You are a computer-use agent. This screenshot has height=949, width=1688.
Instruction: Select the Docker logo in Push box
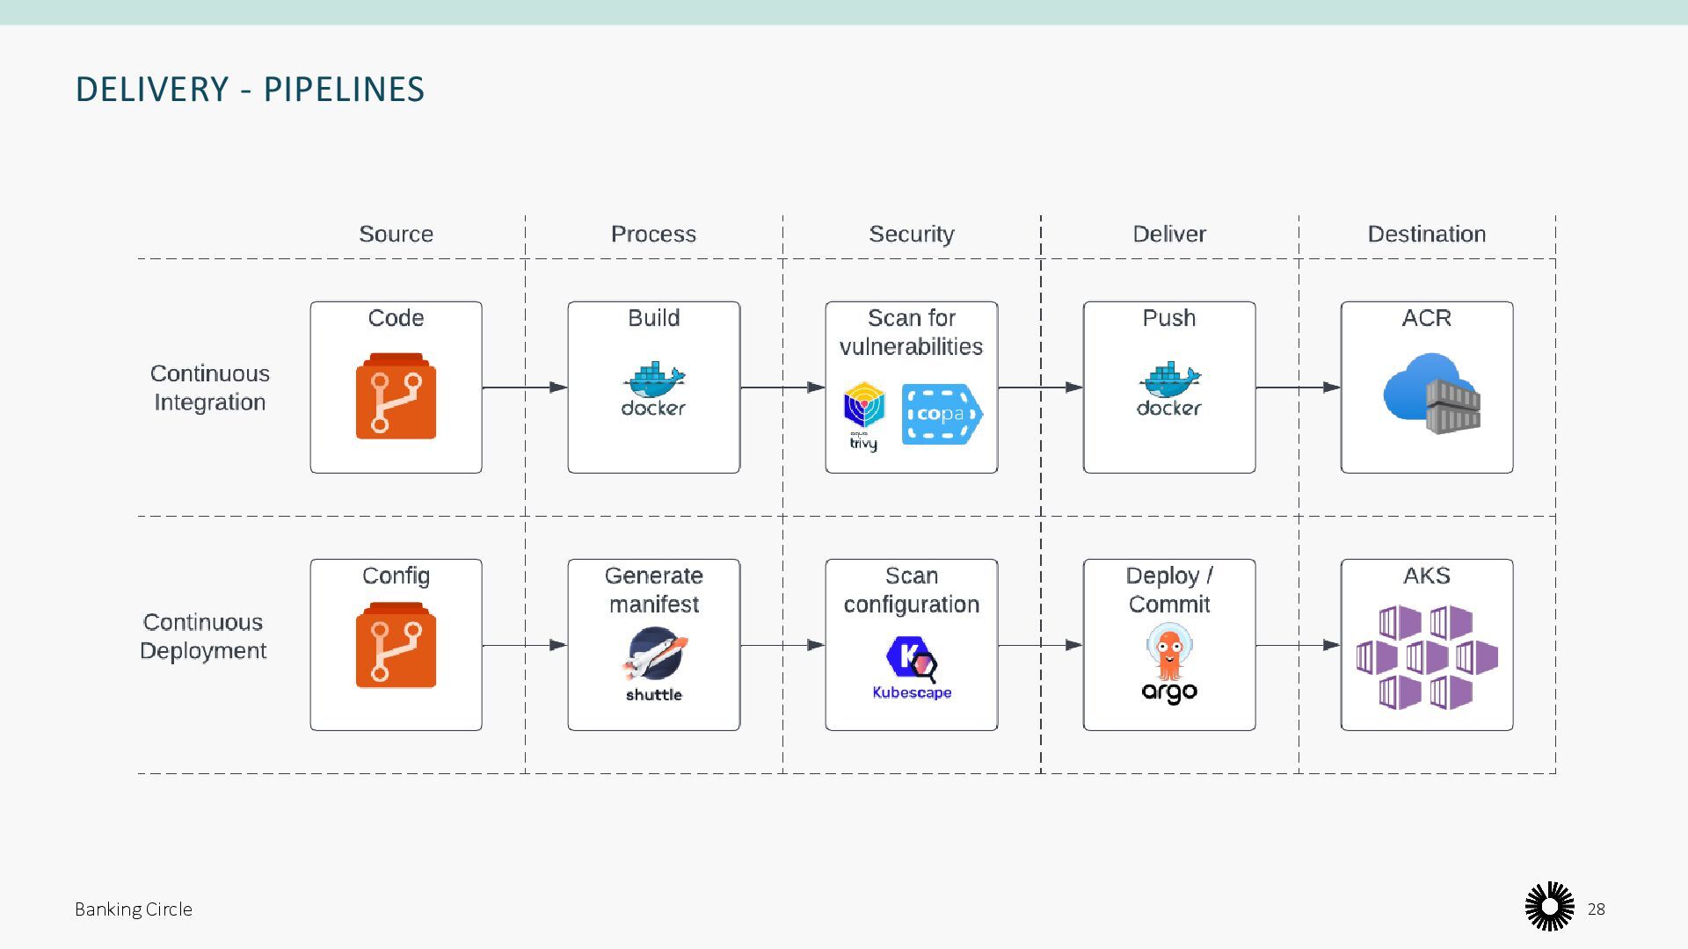pyautogui.click(x=1168, y=389)
